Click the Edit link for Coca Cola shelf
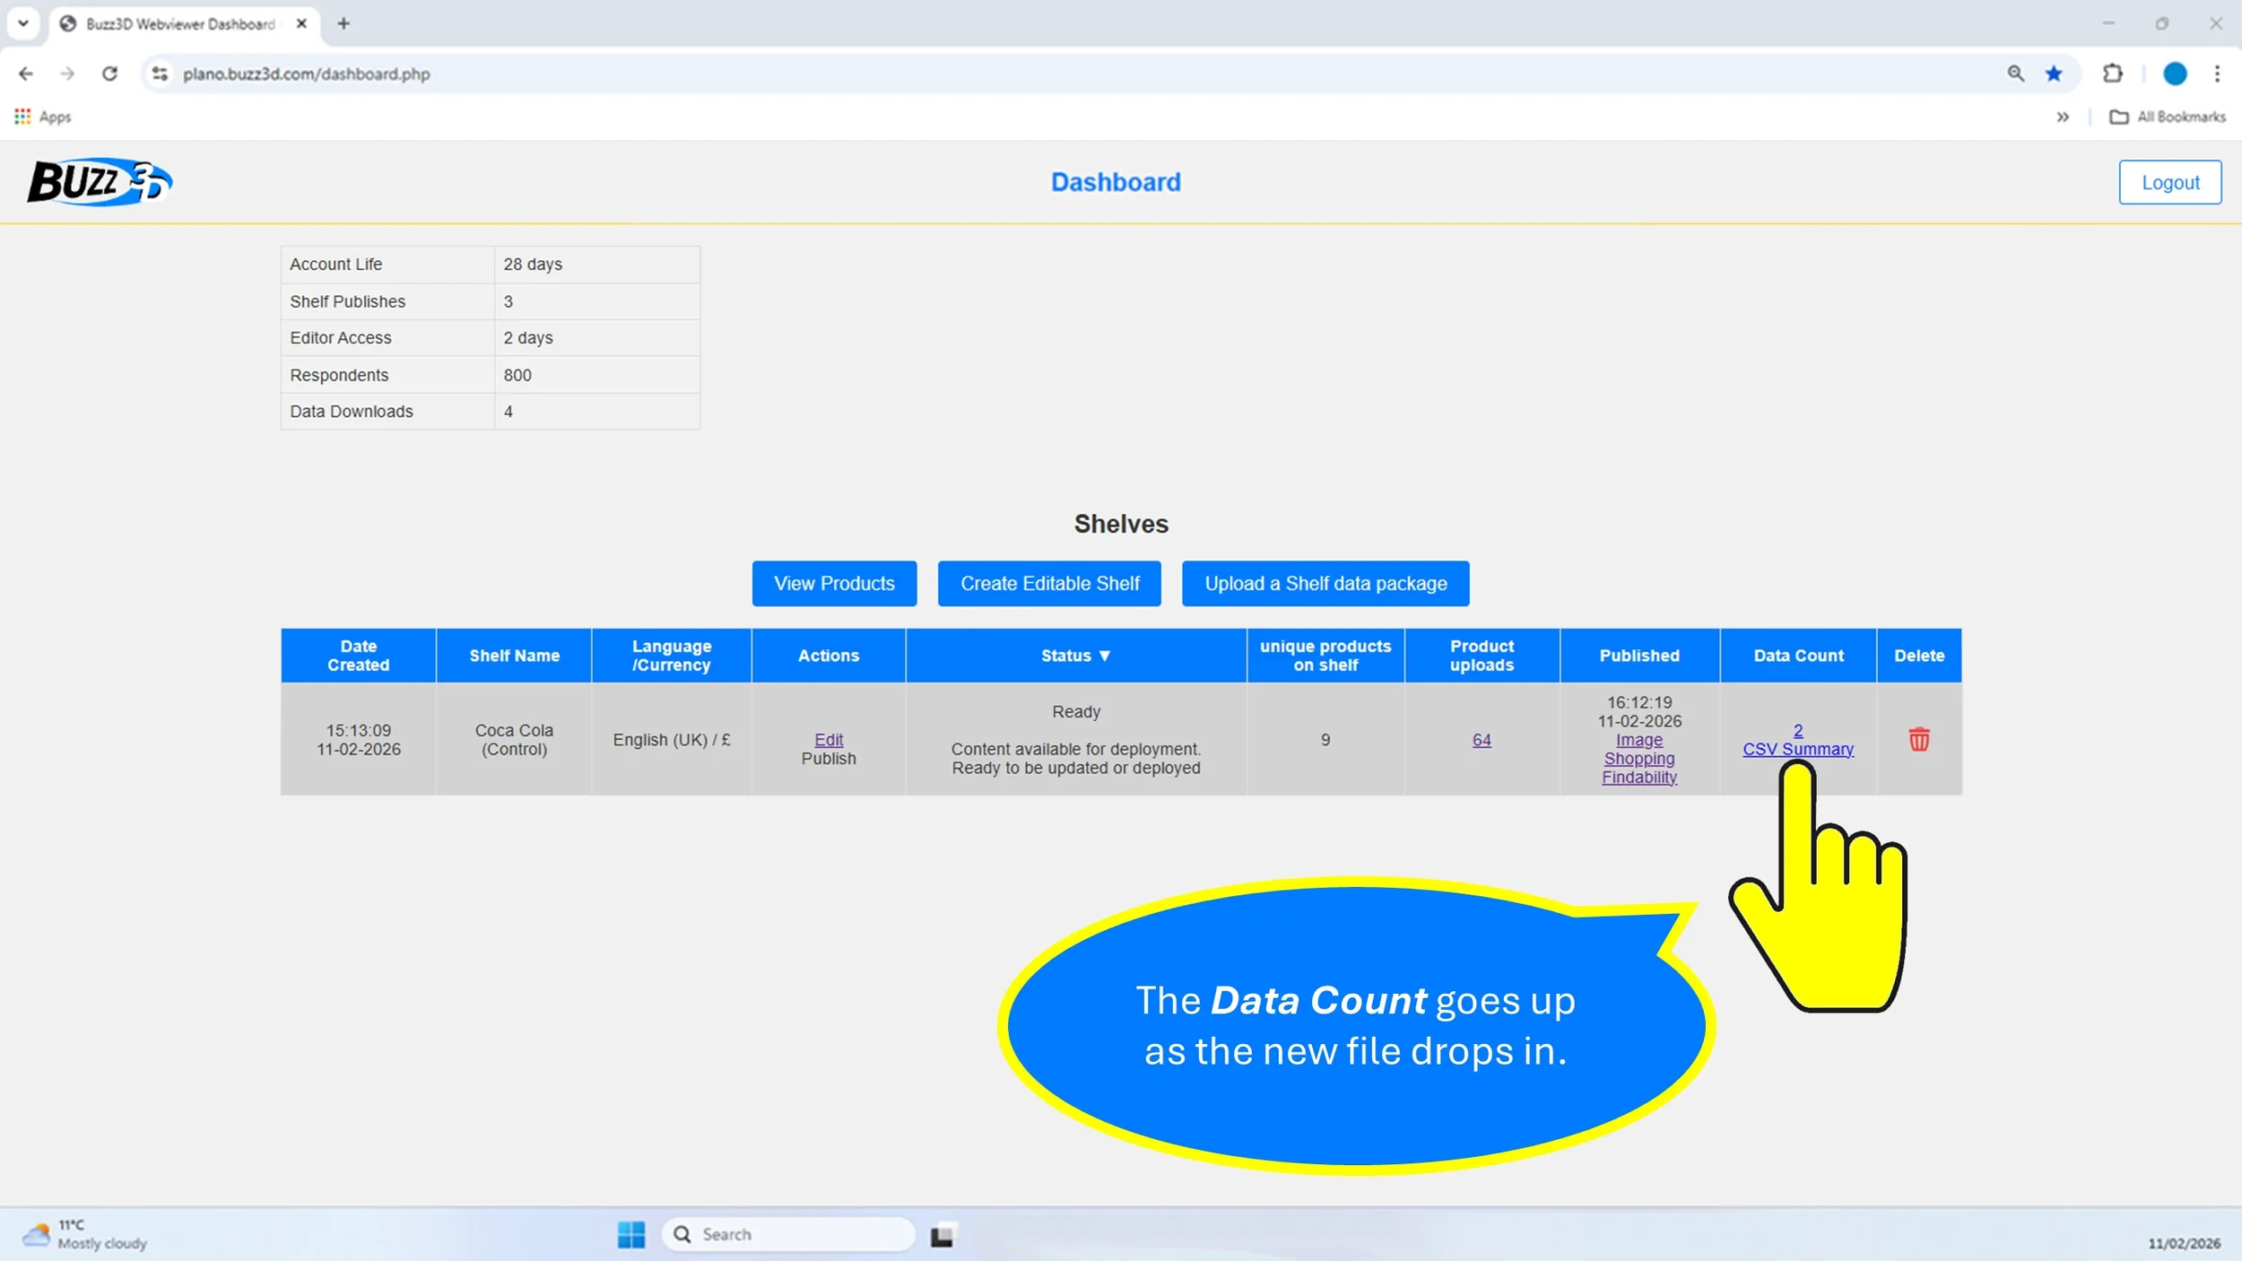 pos(828,739)
